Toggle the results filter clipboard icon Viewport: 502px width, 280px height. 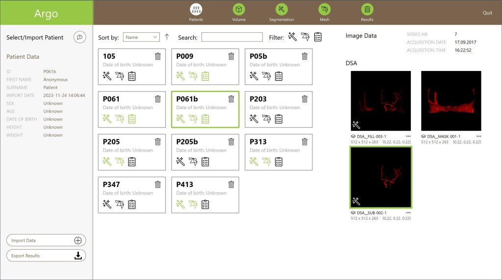coord(318,37)
